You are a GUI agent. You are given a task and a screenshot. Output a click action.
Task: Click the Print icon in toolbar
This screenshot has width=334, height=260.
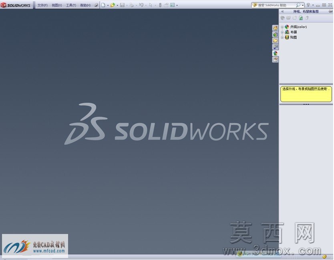pyautogui.click(x=132, y=5)
